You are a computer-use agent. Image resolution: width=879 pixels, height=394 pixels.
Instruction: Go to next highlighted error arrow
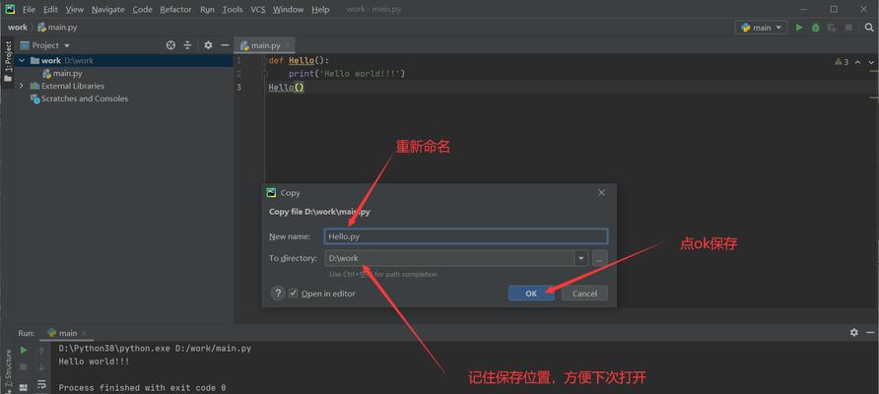(872, 62)
